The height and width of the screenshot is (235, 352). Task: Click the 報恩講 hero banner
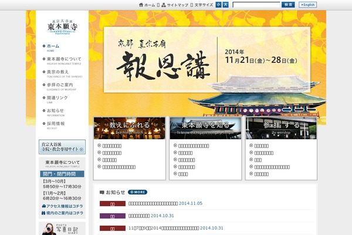207,60
